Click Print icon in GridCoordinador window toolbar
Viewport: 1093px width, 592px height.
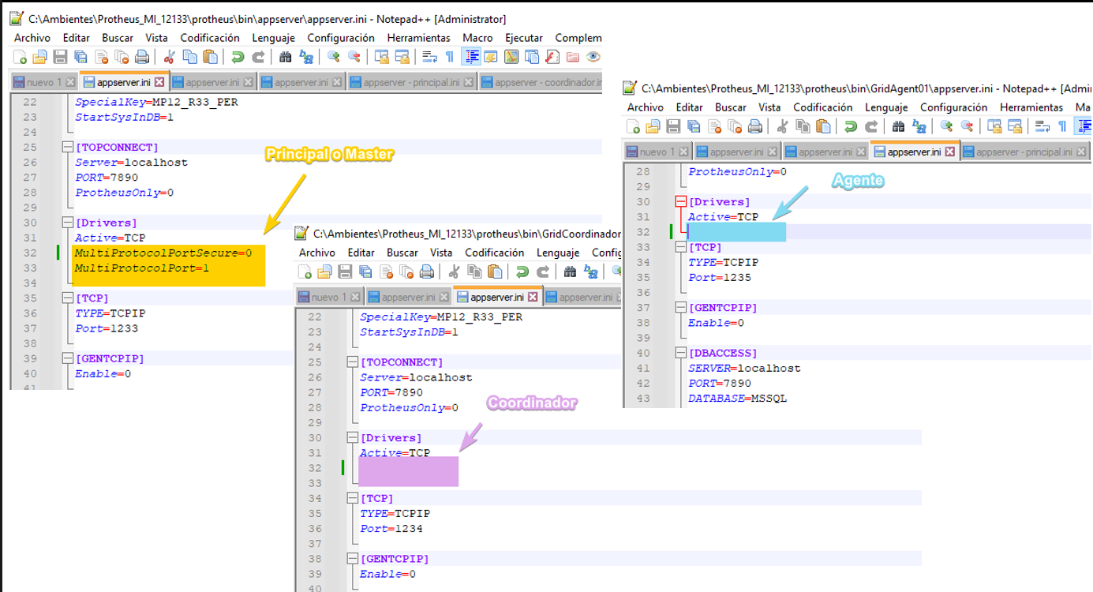(427, 272)
